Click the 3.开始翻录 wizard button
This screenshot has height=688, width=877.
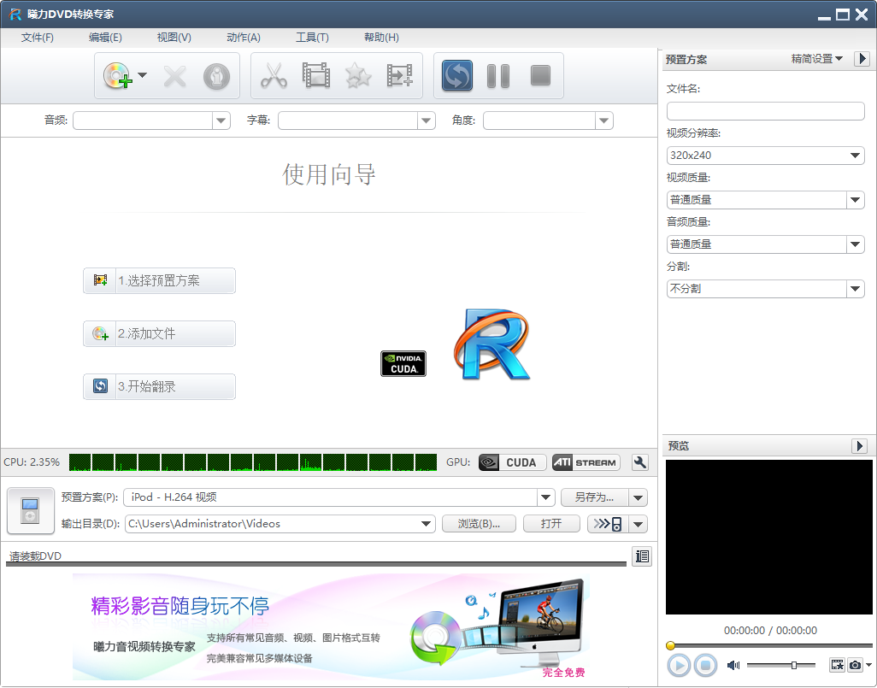(159, 386)
